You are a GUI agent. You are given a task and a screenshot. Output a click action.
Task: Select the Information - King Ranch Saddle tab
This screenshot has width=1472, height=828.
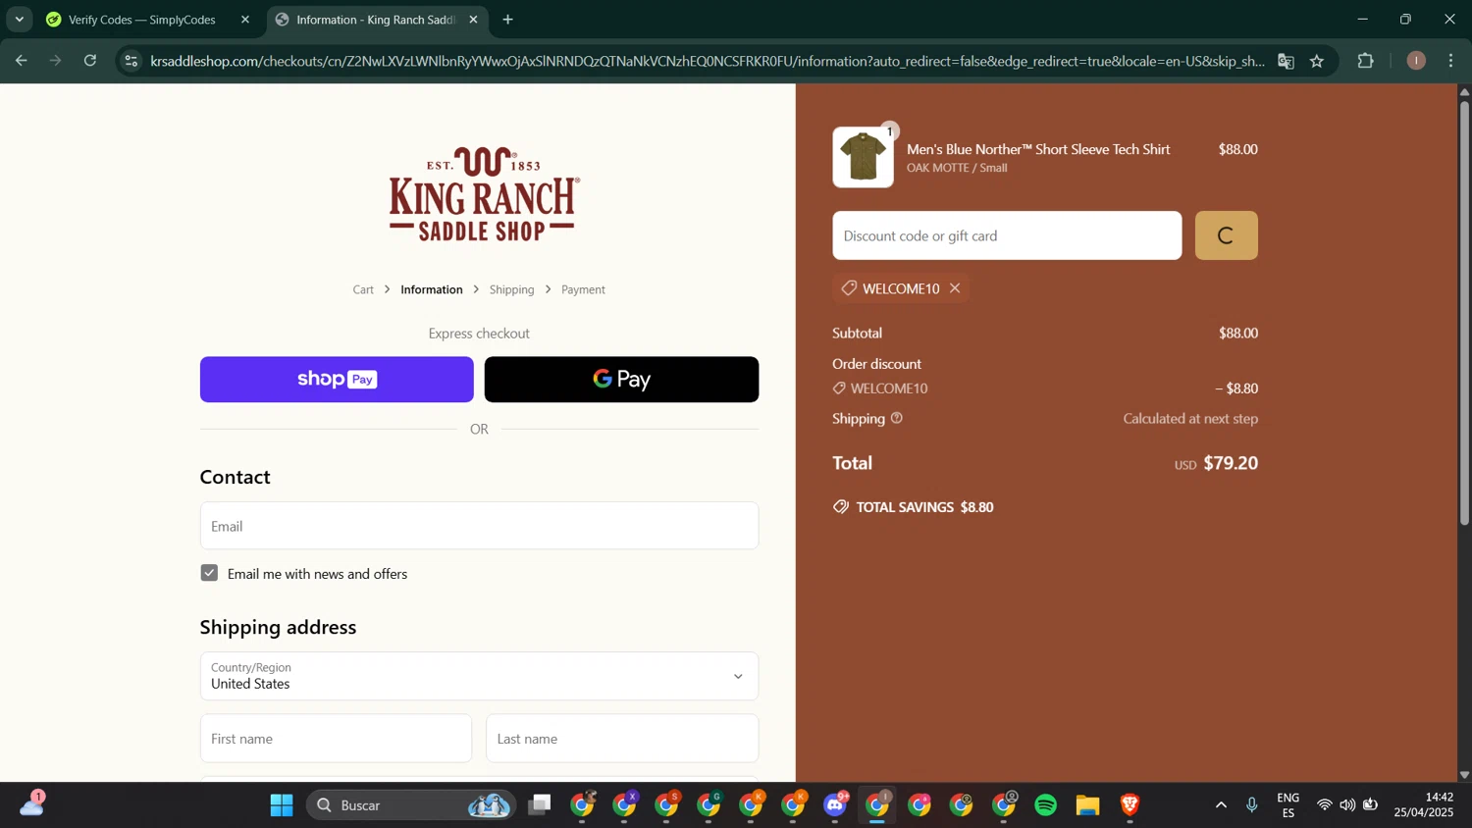tap(375, 20)
